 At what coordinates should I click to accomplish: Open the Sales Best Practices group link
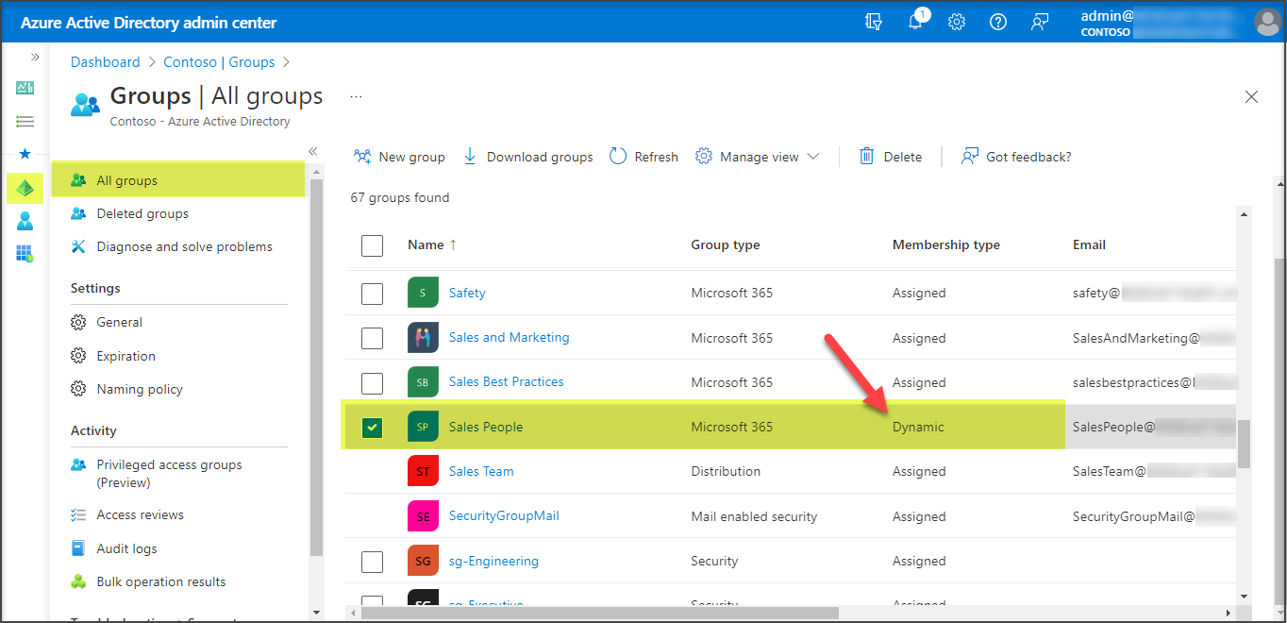pyautogui.click(x=506, y=382)
